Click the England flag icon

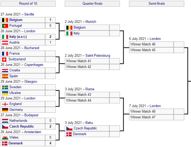(5, 104)
